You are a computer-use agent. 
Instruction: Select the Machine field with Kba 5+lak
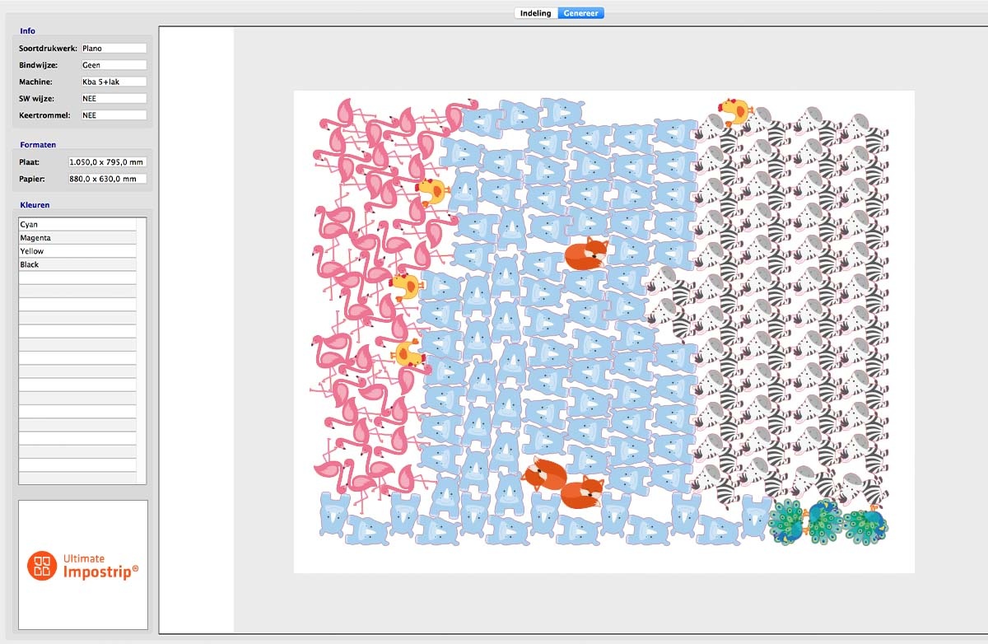click(113, 82)
